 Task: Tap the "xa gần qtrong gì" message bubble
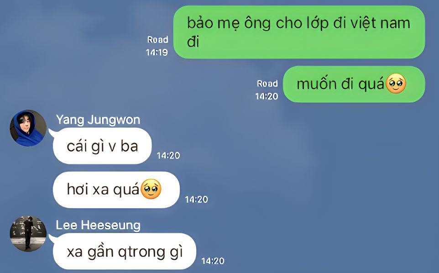click(125, 252)
